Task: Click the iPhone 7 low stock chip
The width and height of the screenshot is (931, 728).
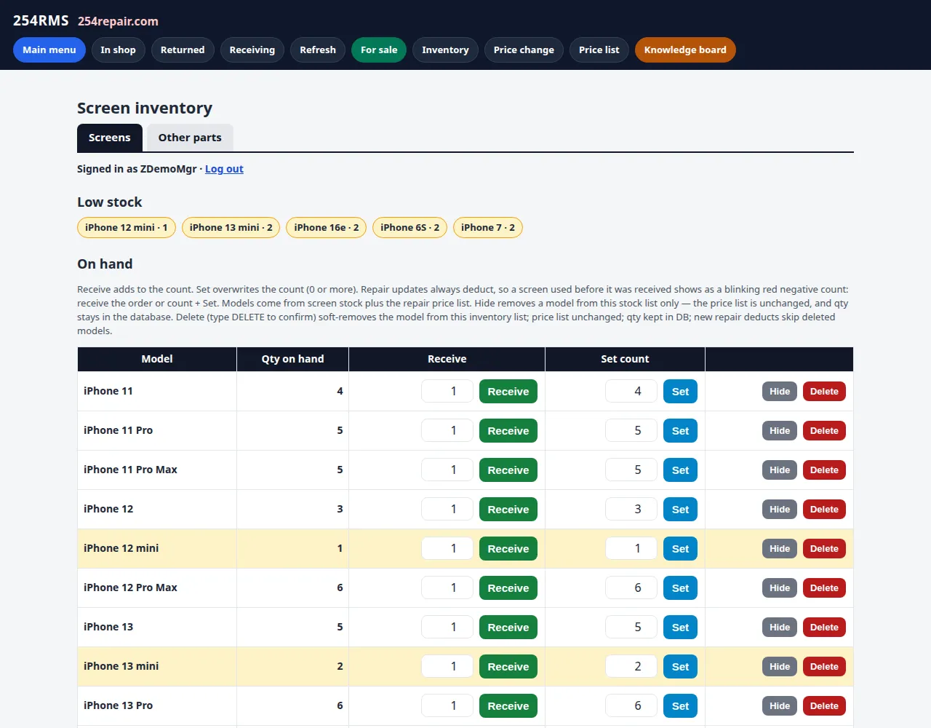Action: [x=488, y=227]
